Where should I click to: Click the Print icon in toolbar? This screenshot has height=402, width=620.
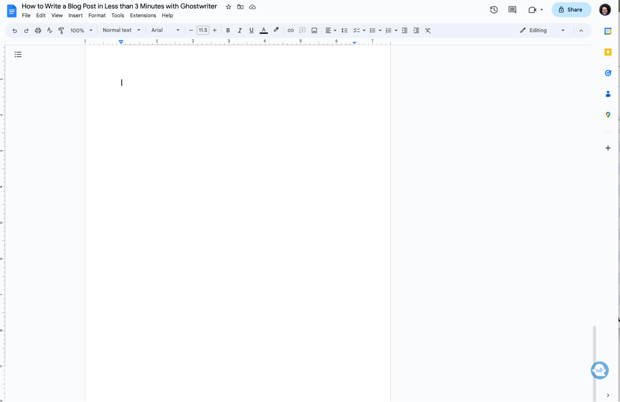tap(38, 30)
